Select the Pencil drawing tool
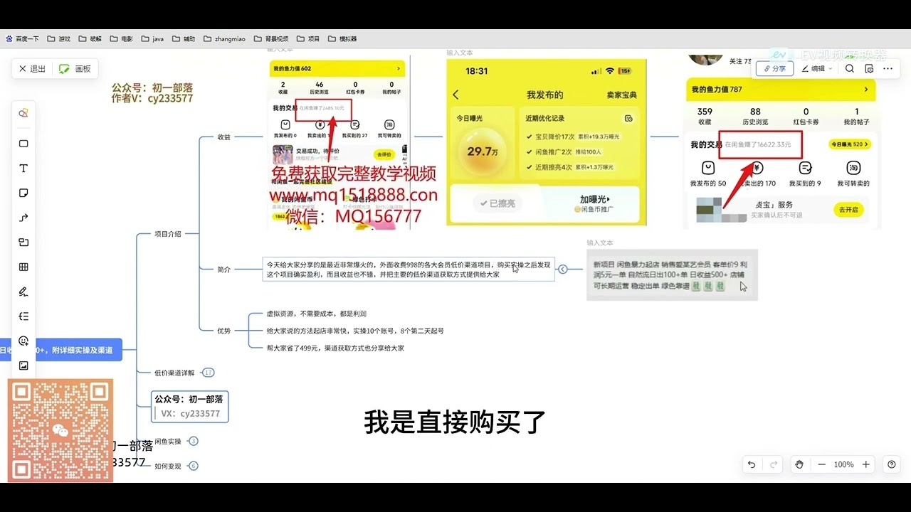Image resolution: width=911 pixels, height=512 pixels. pos(23,290)
